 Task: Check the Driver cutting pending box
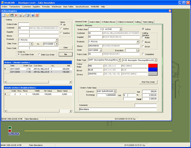click(x=143, y=46)
